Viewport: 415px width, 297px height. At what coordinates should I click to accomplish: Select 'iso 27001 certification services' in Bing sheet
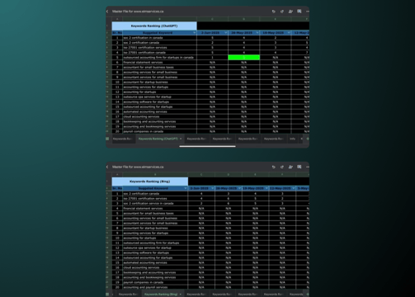[x=155, y=199]
